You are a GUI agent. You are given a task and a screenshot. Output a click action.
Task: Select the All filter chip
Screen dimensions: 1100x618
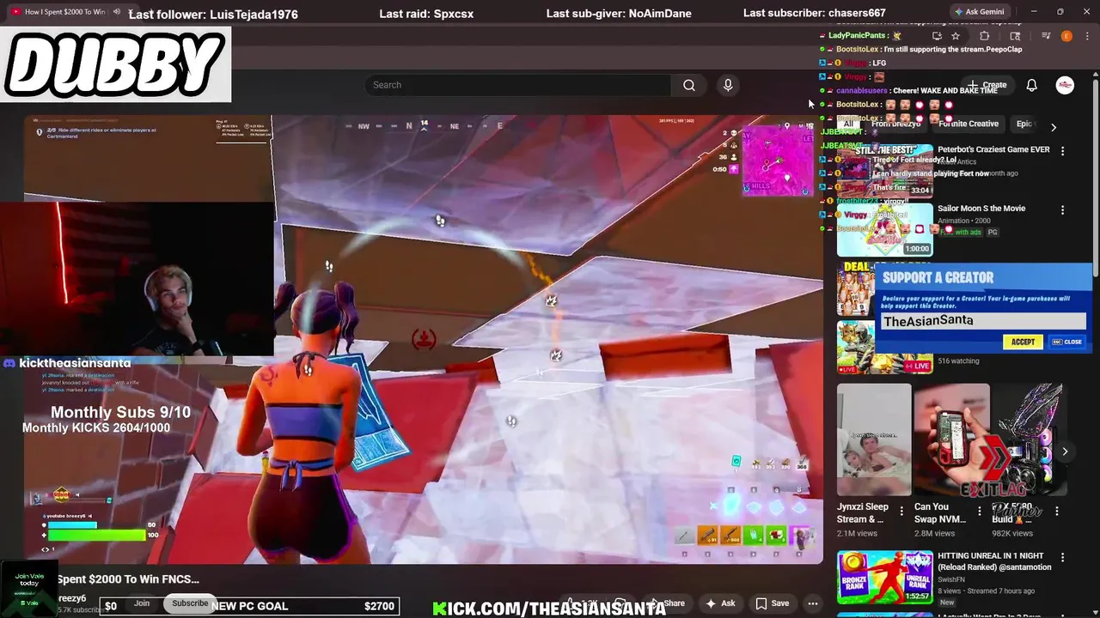[x=848, y=124]
